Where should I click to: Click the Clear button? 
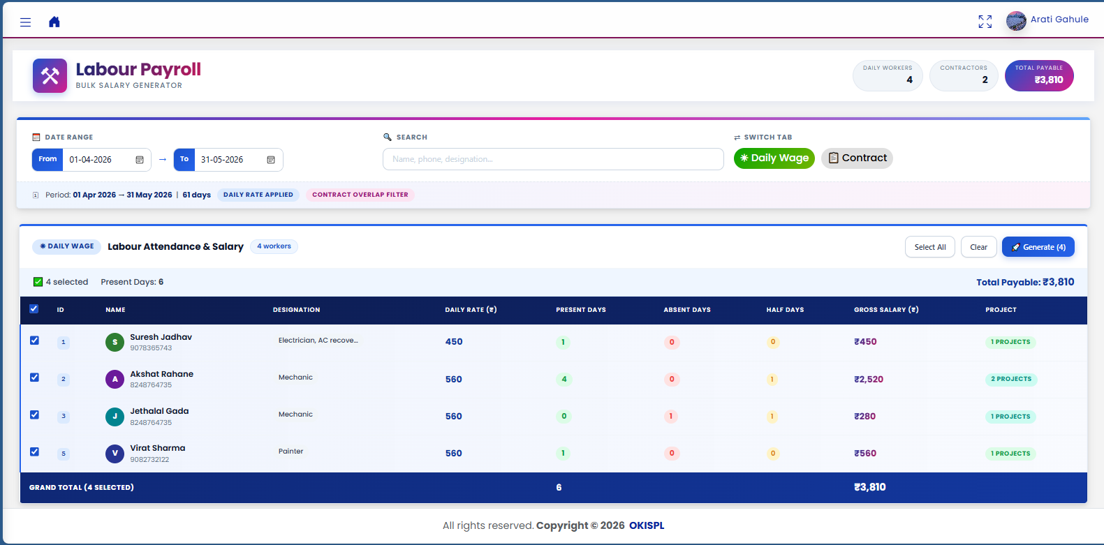978,247
